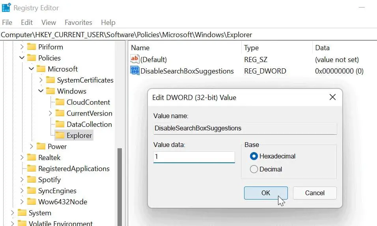Click the Registry Editor app icon
This screenshot has height=226, width=377.
coord(6,8)
